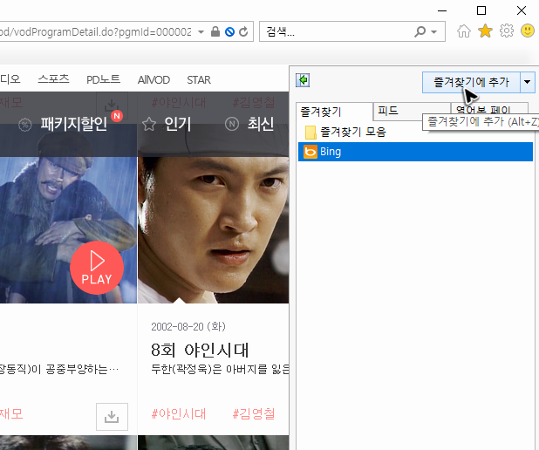
Task: Refresh the page with the reload icon
Action: pos(243,31)
